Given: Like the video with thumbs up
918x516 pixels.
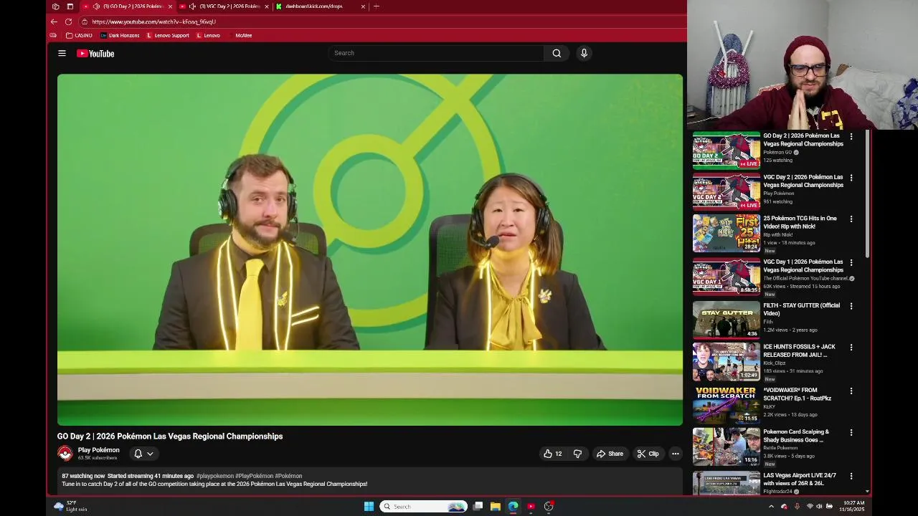Looking at the screenshot, I should click(552, 454).
